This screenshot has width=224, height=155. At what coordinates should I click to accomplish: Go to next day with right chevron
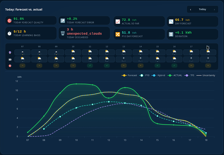214,9
